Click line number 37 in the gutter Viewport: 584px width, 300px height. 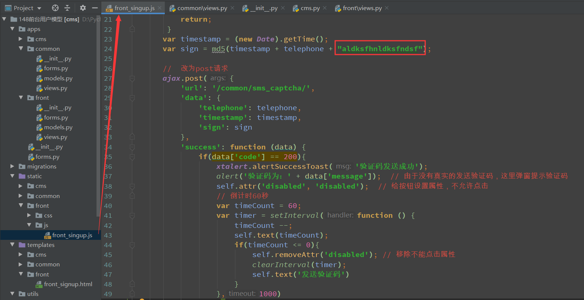point(108,176)
